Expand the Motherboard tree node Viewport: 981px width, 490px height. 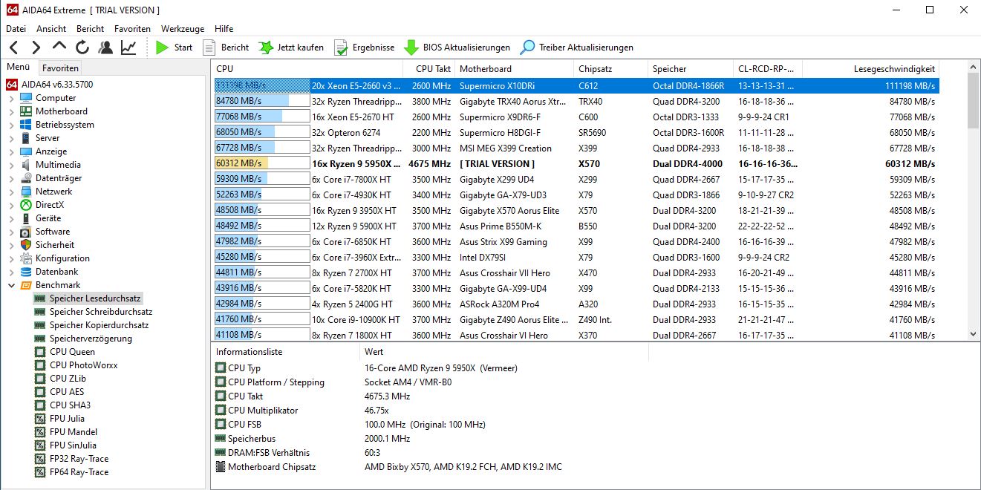coord(12,111)
